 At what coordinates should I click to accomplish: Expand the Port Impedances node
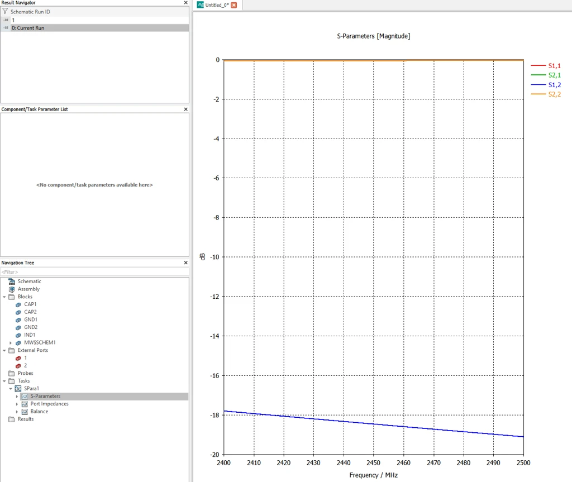[x=17, y=404]
